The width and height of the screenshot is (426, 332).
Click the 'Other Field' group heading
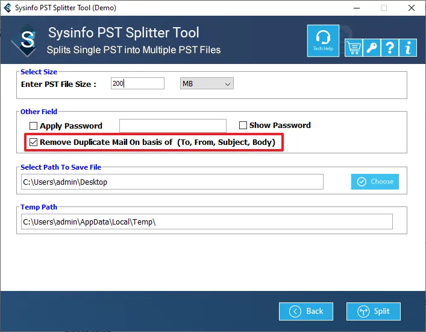39,112
